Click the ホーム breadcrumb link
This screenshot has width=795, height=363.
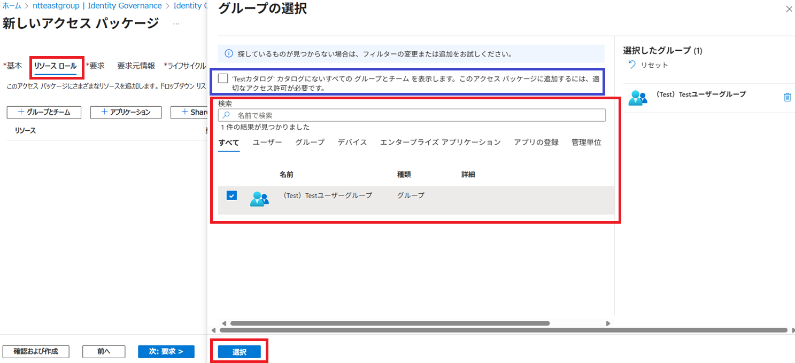point(12,6)
